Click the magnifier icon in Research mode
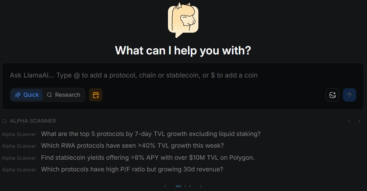 tap(49, 95)
